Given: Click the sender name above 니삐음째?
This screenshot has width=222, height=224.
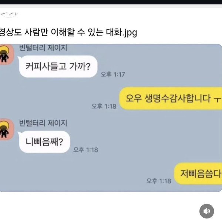Looking at the screenshot, I should (x=43, y=123).
